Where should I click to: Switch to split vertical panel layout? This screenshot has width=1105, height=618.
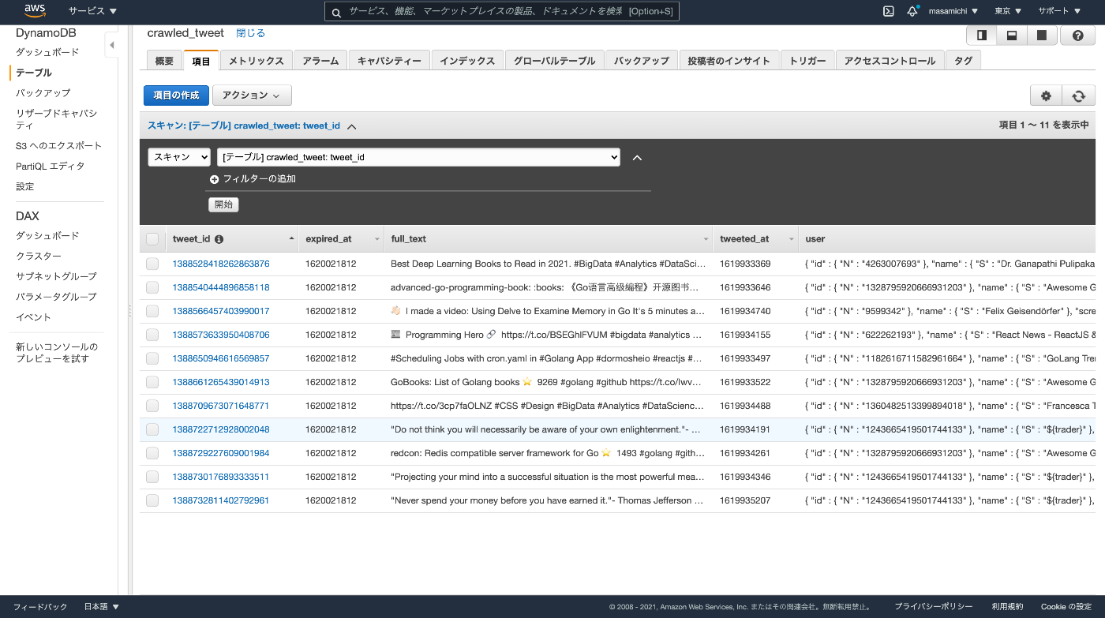pos(981,36)
